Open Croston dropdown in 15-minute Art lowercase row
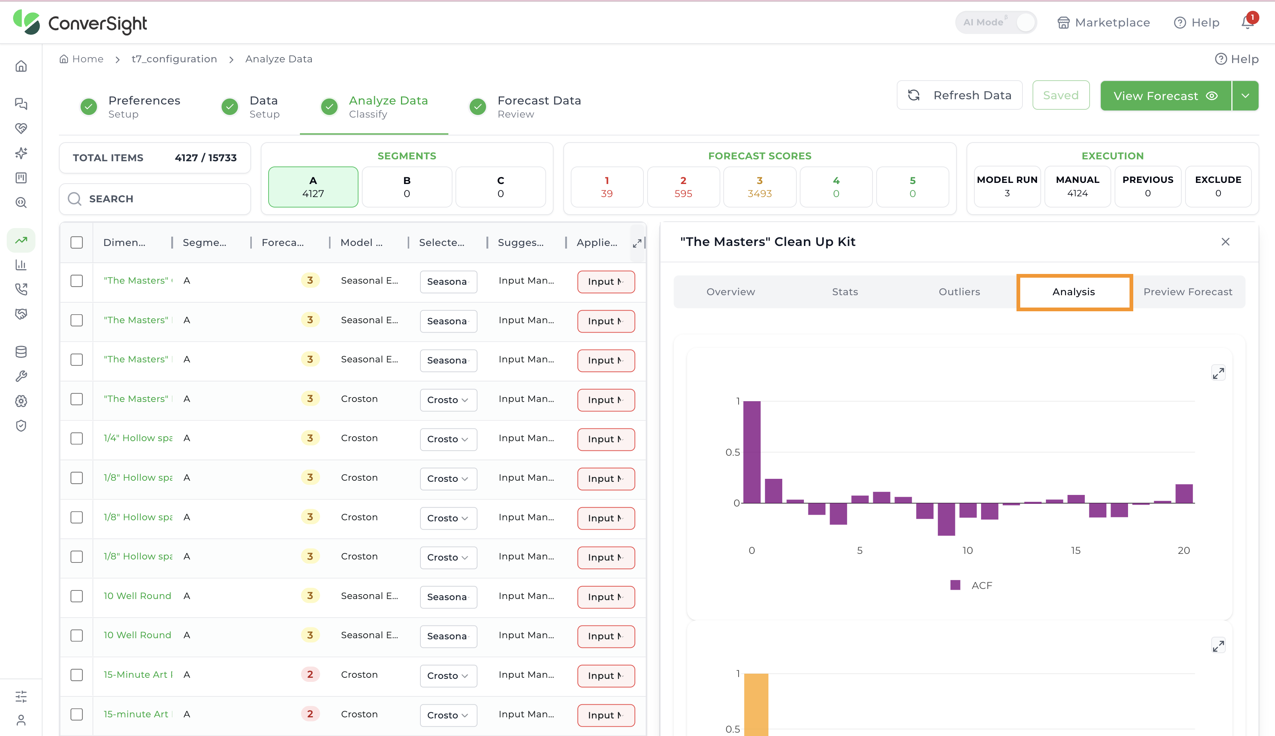 click(448, 715)
